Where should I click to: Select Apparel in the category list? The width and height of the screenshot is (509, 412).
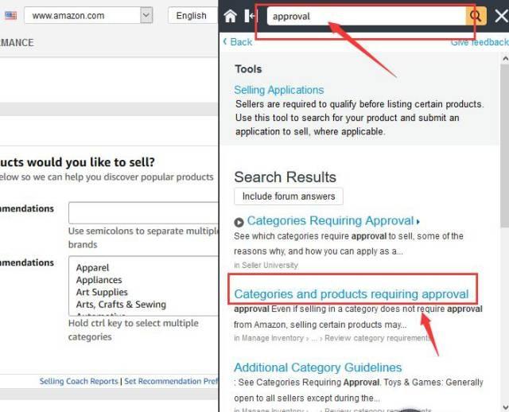pyautogui.click(x=92, y=268)
